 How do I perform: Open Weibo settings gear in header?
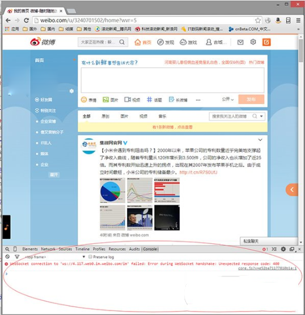pos(253,42)
